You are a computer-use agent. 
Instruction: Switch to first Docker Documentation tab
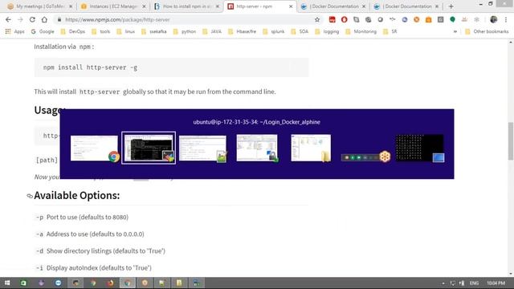[x=333, y=6]
